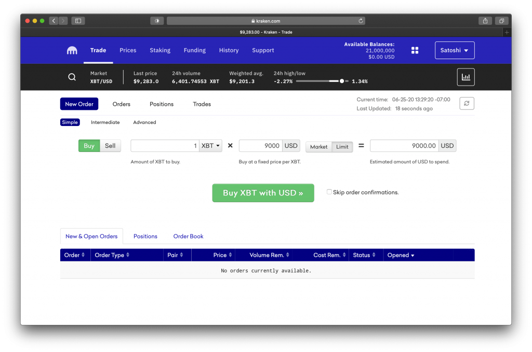Select the Buy order side

[x=89, y=146]
